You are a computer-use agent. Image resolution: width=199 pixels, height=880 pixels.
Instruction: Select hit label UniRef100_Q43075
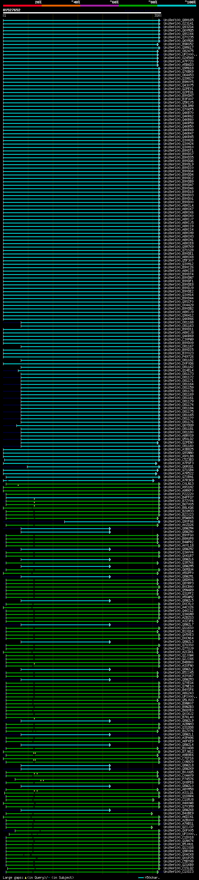pos(178,86)
